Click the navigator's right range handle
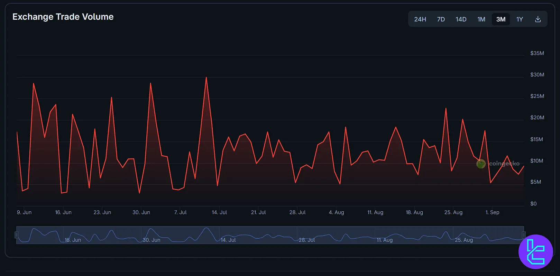The width and height of the screenshot is (560, 276). point(523,235)
